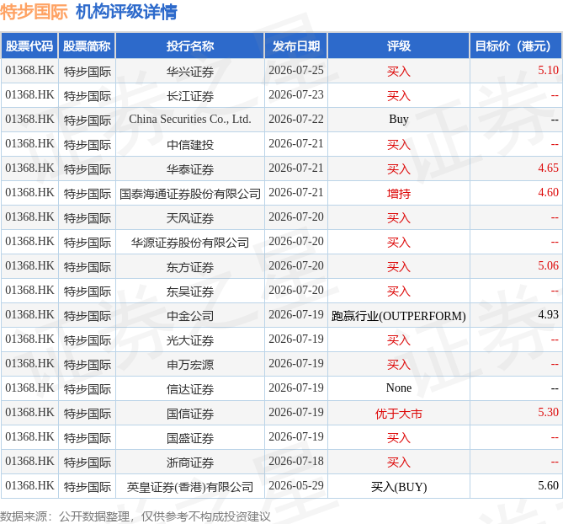Screen dimensions: 563x524
Task: Click the 股票代码 column header
Action: [29, 46]
